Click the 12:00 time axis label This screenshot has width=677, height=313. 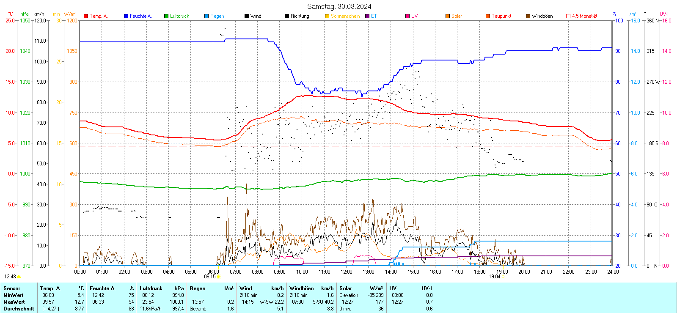click(347, 272)
